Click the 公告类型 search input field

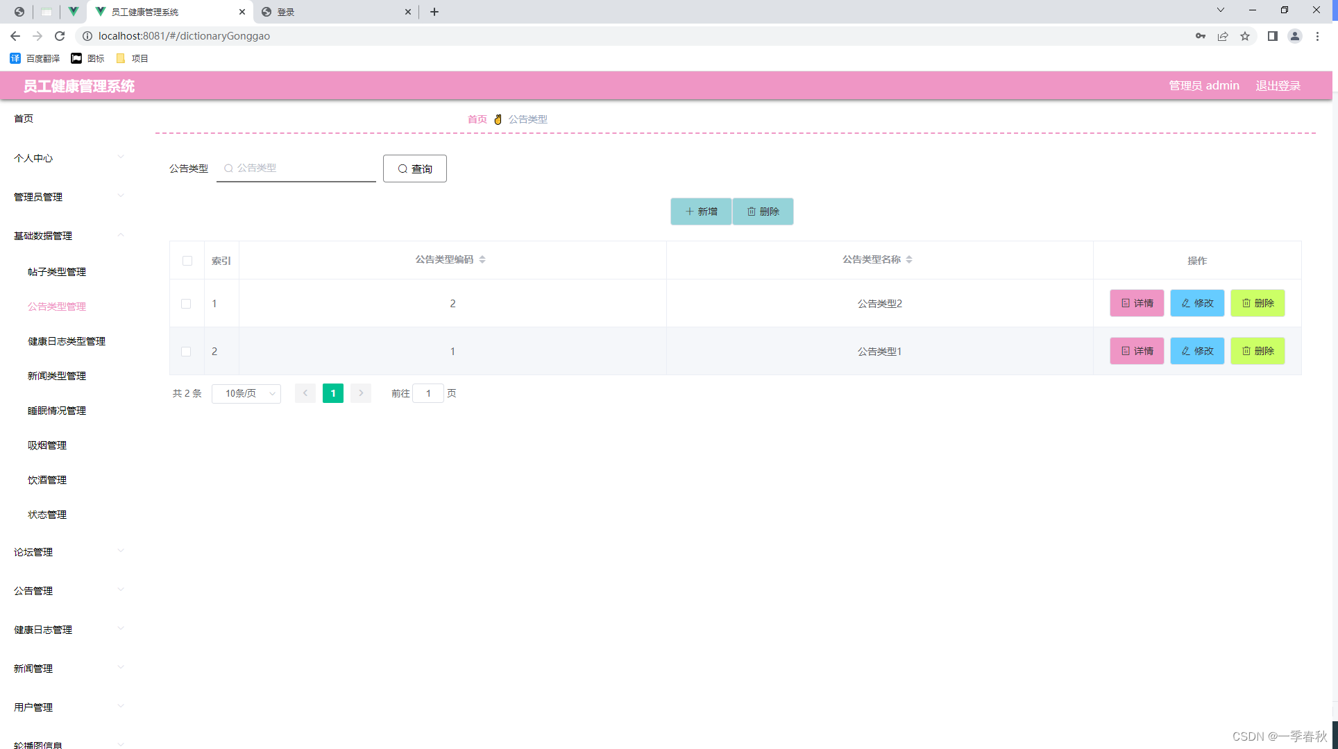296,168
